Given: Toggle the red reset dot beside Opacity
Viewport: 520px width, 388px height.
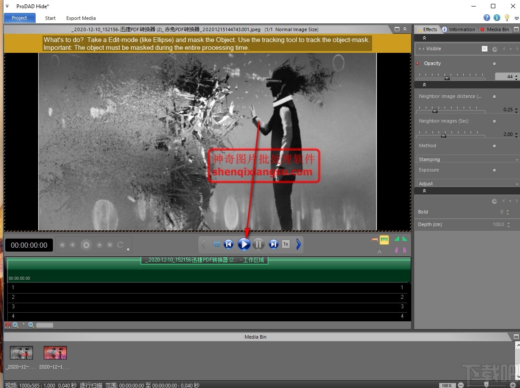Looking at the screenshot, I should (418, 63).
